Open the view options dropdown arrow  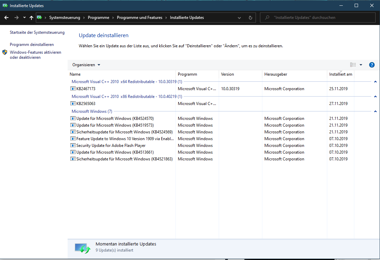pyautogui.click(x=361, y=65)
